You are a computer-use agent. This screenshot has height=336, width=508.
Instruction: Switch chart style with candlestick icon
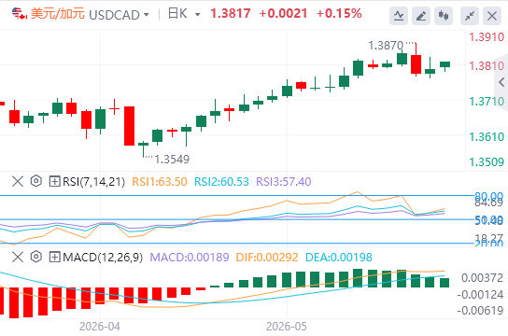[444, 15]
